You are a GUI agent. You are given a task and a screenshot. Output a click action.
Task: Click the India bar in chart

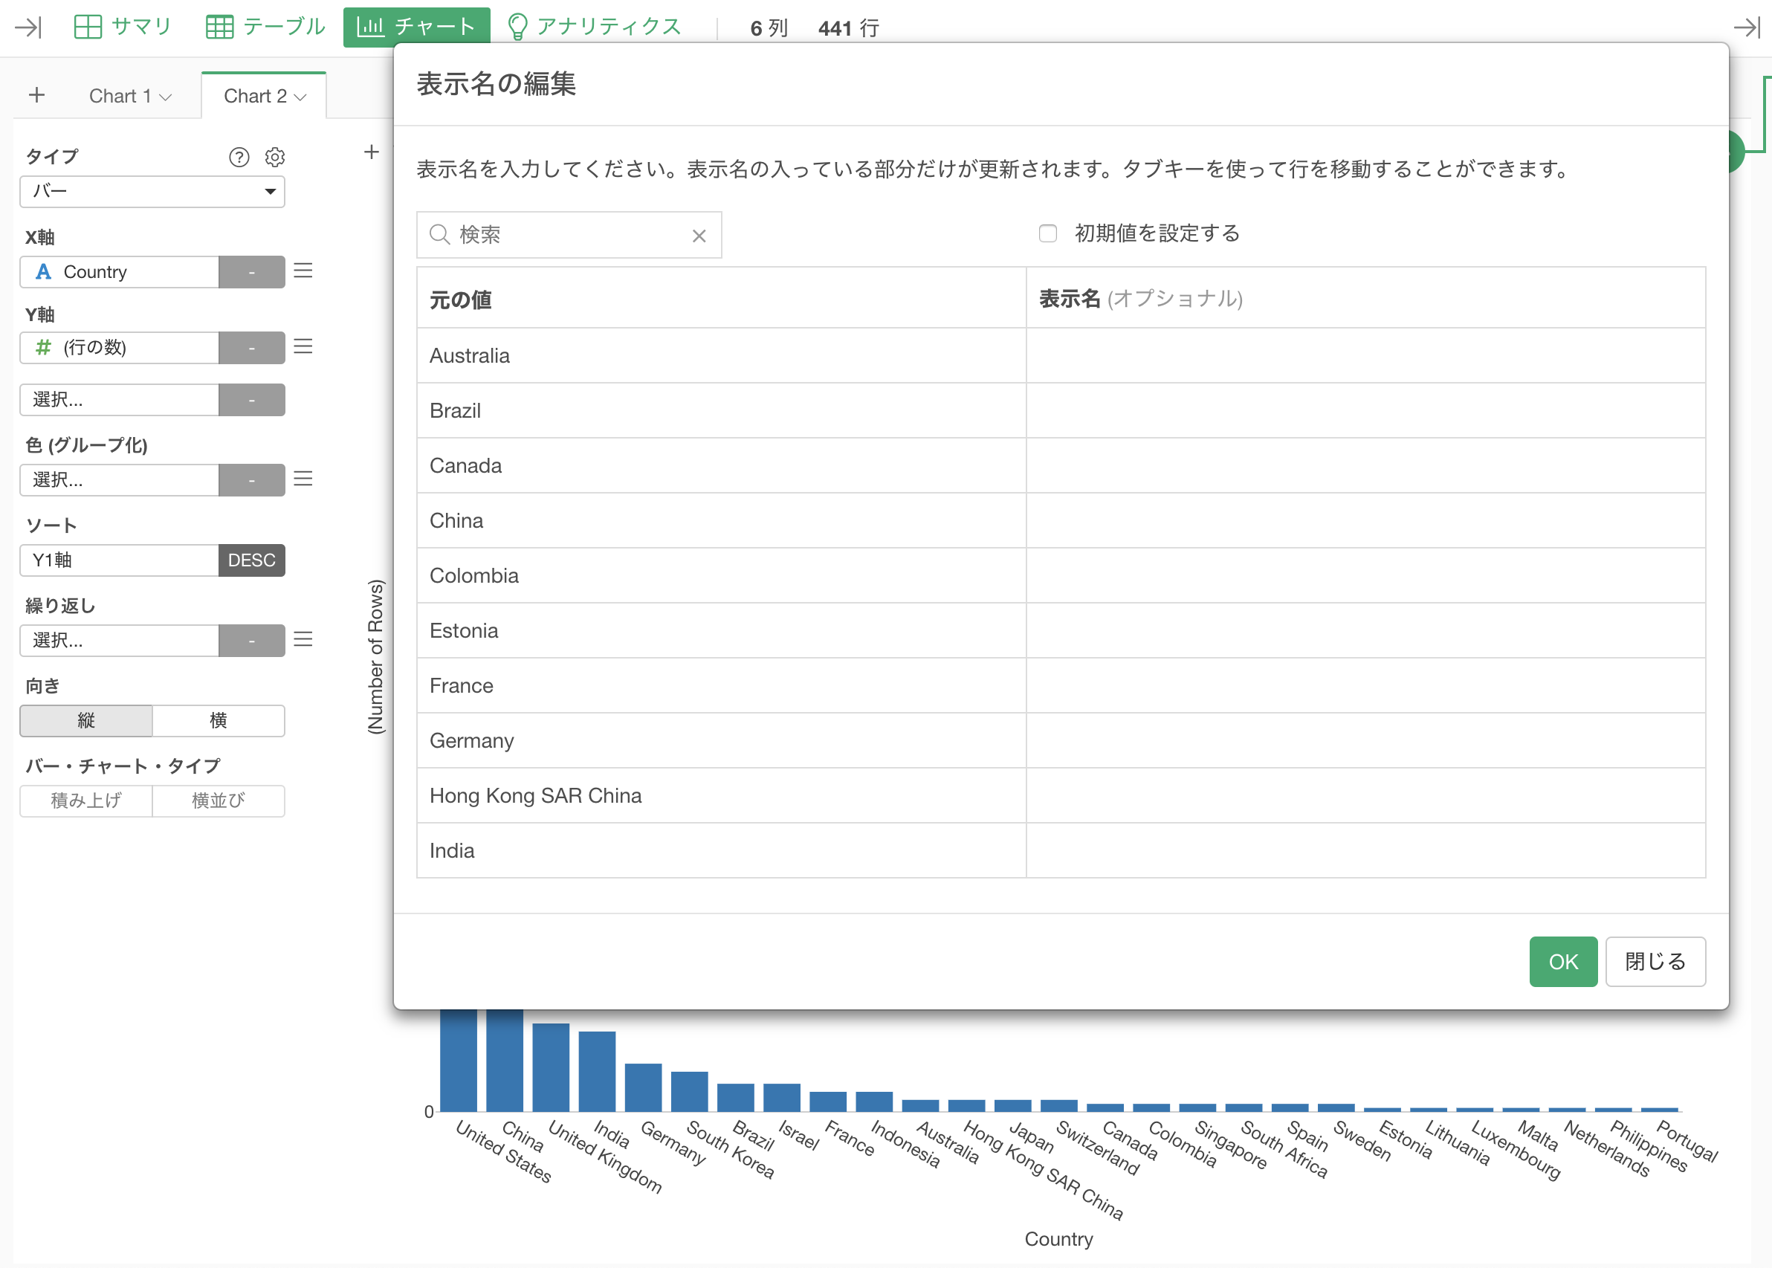pos(597,1071)
